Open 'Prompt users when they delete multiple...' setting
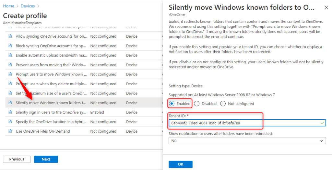This screenshot has width=332, height=170. pyautogui.click(x=51, y=84)
